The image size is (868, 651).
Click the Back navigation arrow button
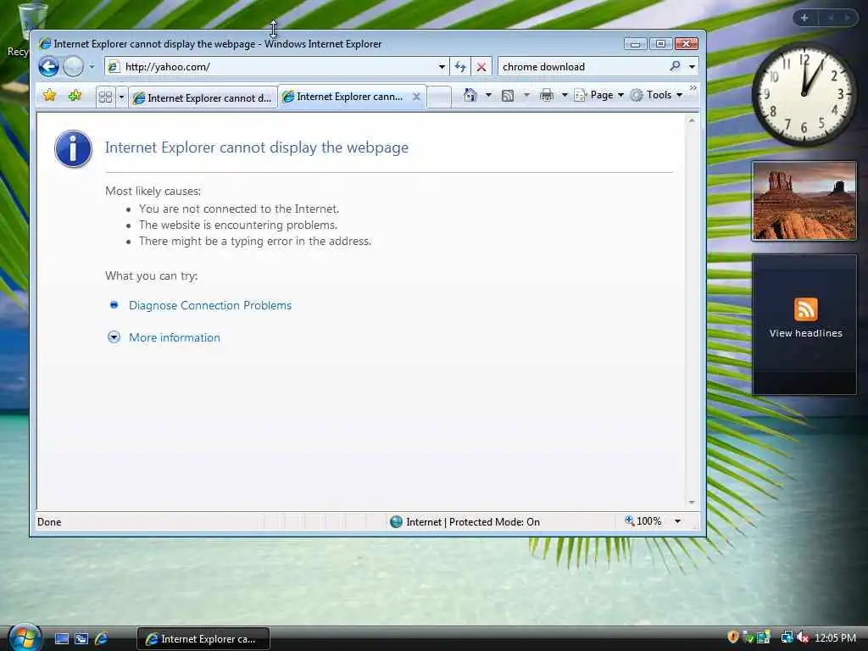[48, 67]
